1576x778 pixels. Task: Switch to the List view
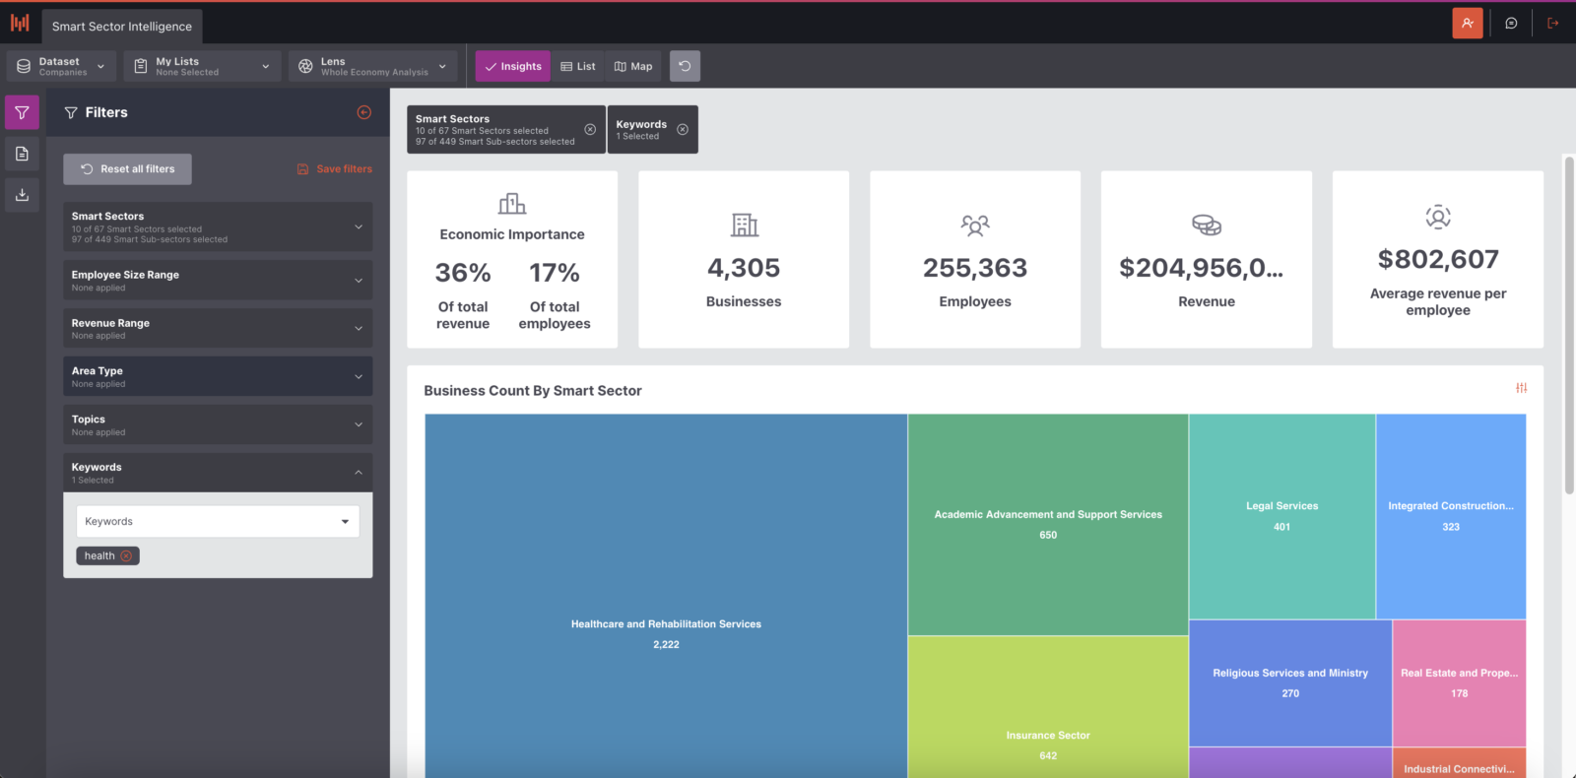578,66
